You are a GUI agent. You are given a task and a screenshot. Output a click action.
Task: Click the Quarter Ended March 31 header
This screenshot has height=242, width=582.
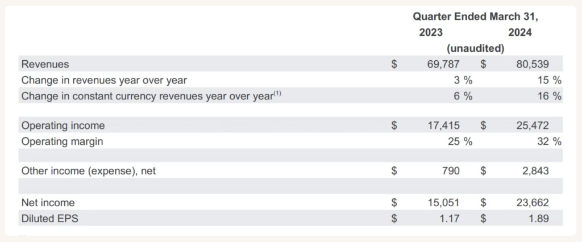tap(476, 16)
